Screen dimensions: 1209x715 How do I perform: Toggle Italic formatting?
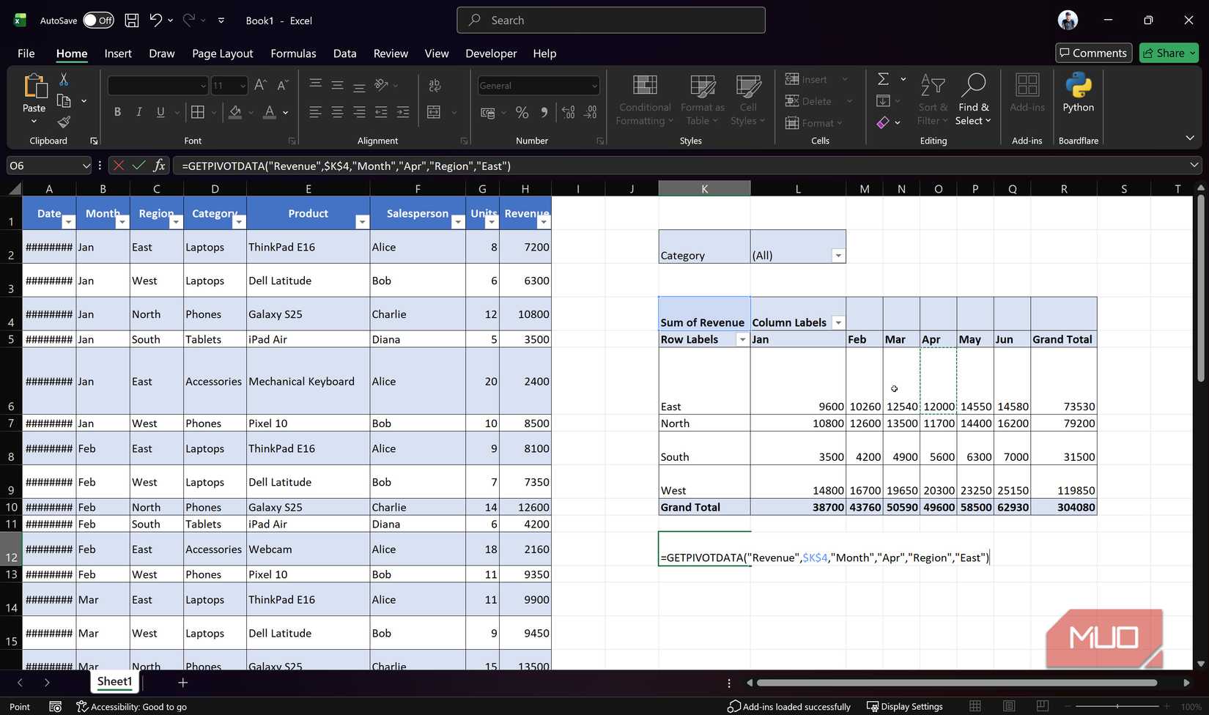[138, 112]
